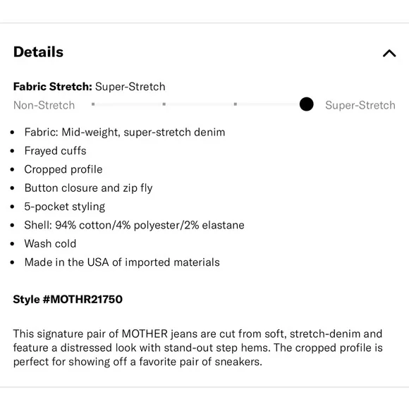Image resolution: width=409 pixels, height=409 pixels.
Task: Click the Frayed cuffs bullet item
Action: pyautogui.click(x=55, y=151)
